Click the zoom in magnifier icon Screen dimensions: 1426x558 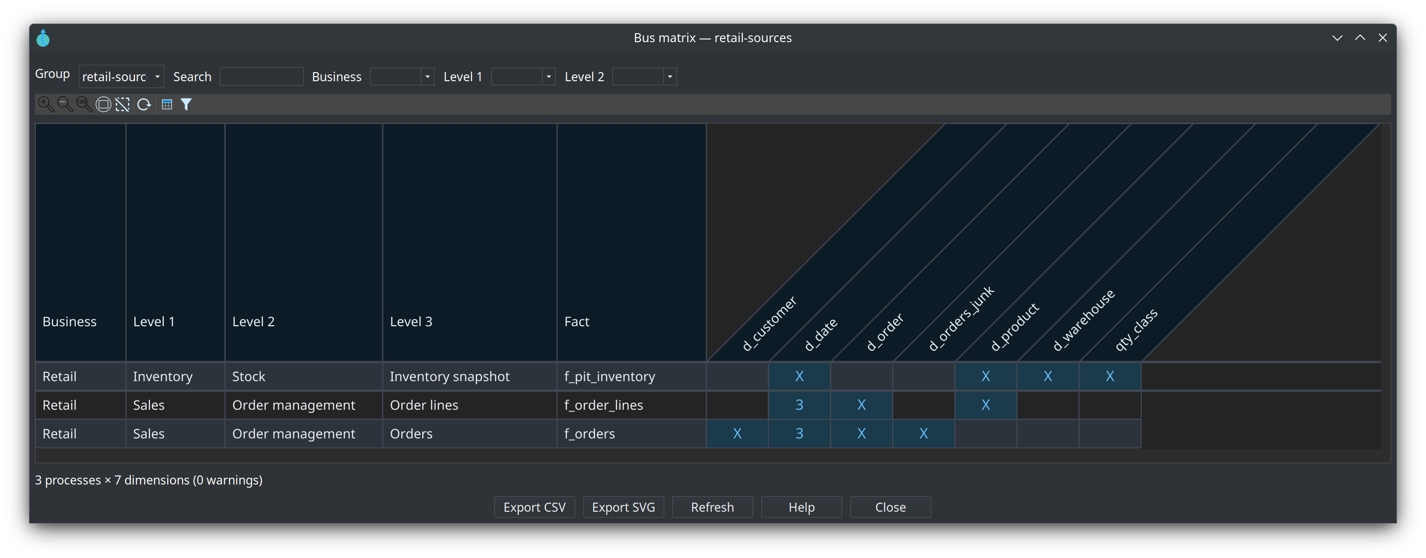(x=45, y=104)
